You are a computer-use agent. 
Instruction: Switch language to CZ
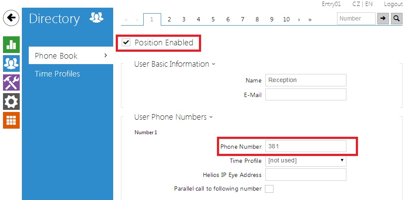(356, 4)
